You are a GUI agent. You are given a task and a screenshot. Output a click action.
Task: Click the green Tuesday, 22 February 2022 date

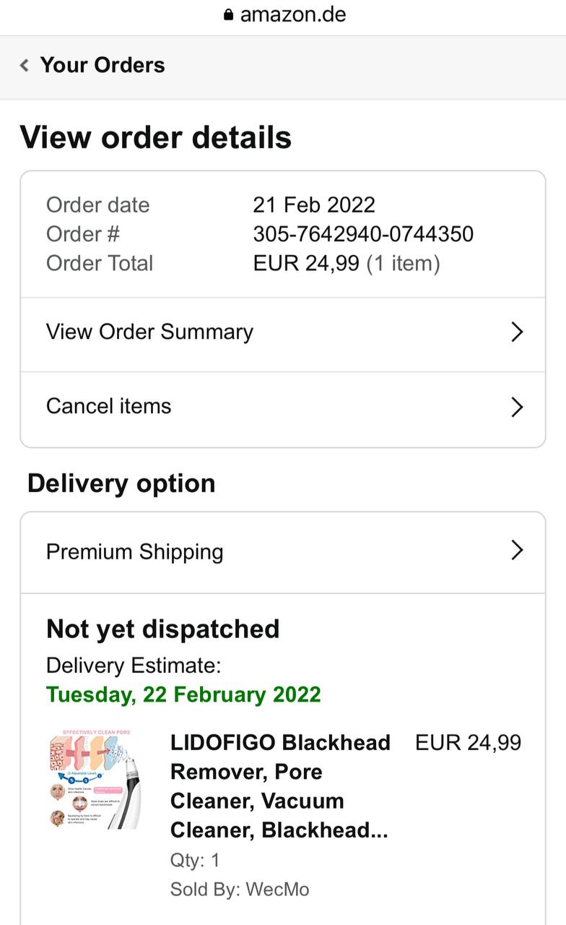coord(183,694)
